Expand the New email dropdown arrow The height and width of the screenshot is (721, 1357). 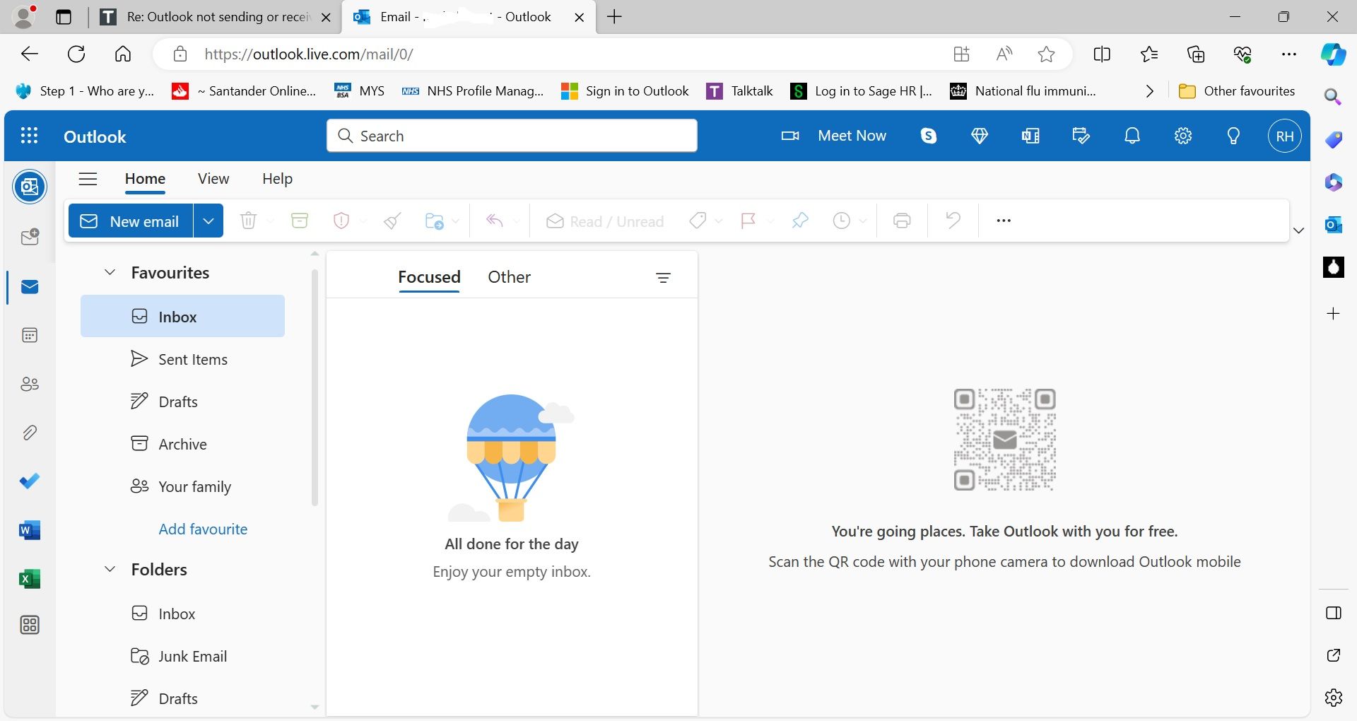[x=208, y=221]
